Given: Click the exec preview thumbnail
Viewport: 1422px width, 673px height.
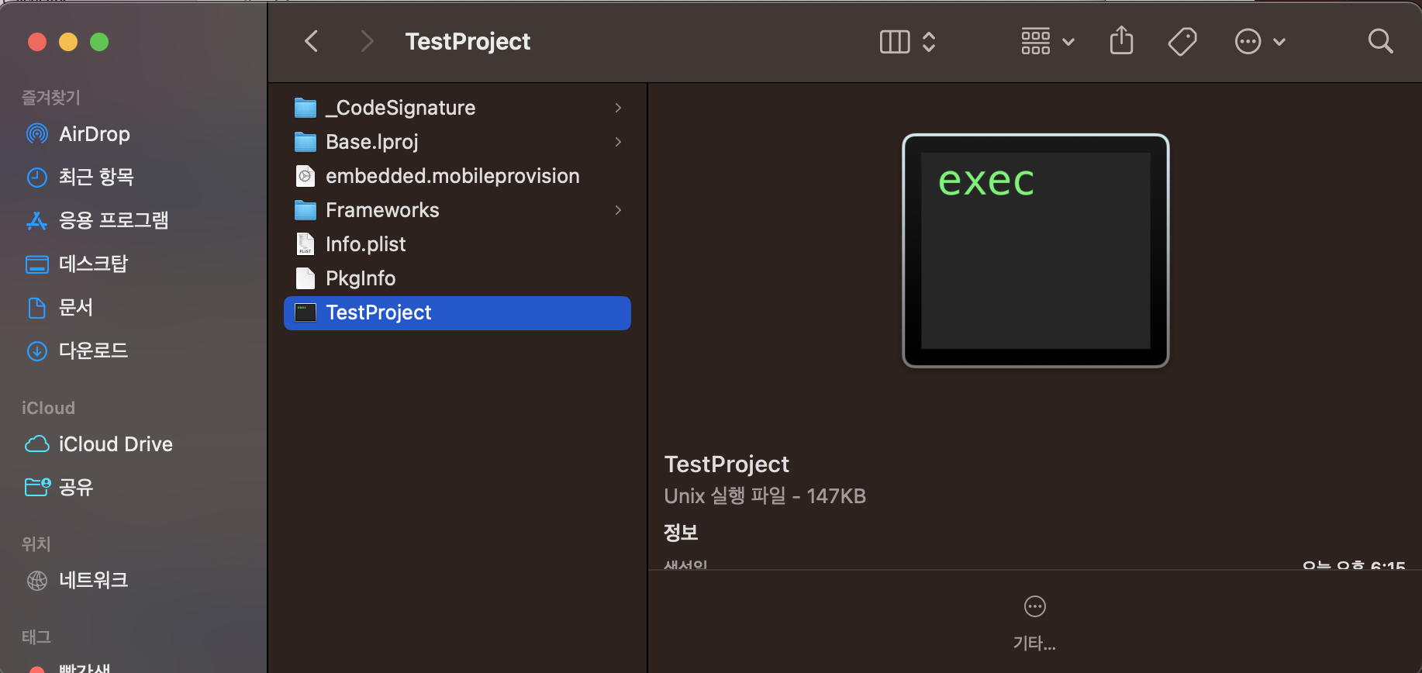Looking at the screenshot, I should coord(1035,250).
